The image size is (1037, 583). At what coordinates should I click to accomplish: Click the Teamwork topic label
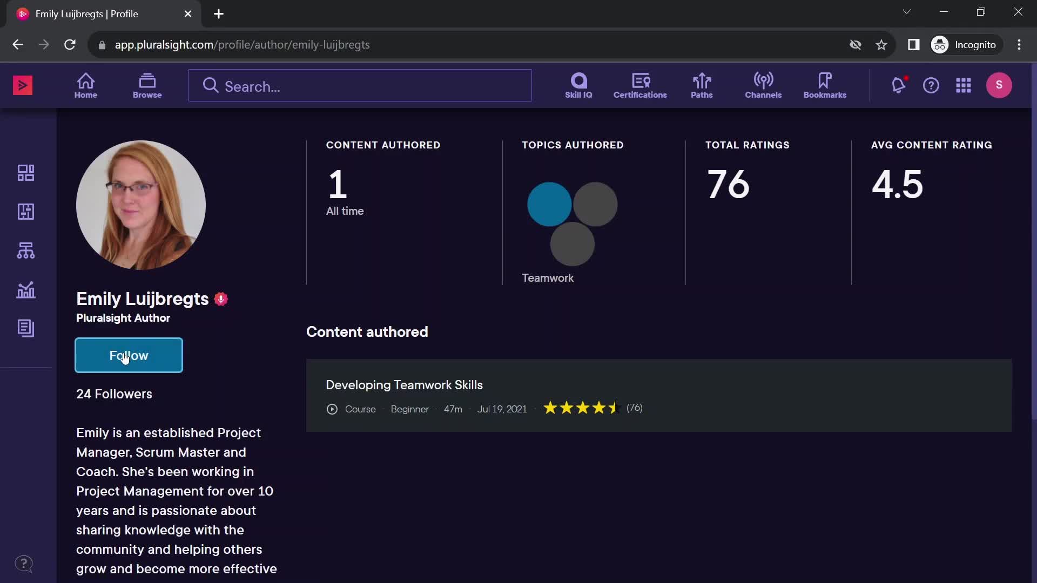(x=548, y=278)
